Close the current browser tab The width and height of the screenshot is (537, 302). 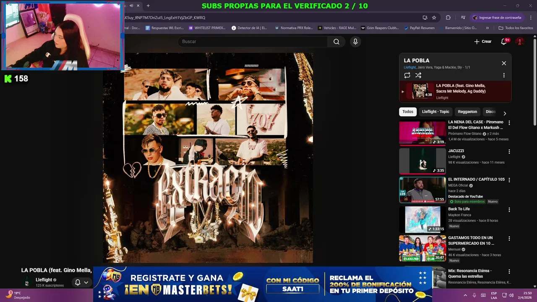[x=138, y=5]
